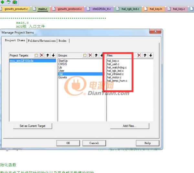Open Help for this dialog
The width and height of the screenshot is (194, 173).
coord(148,143)
